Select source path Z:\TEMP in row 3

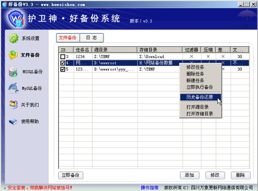tap(102, 57)
